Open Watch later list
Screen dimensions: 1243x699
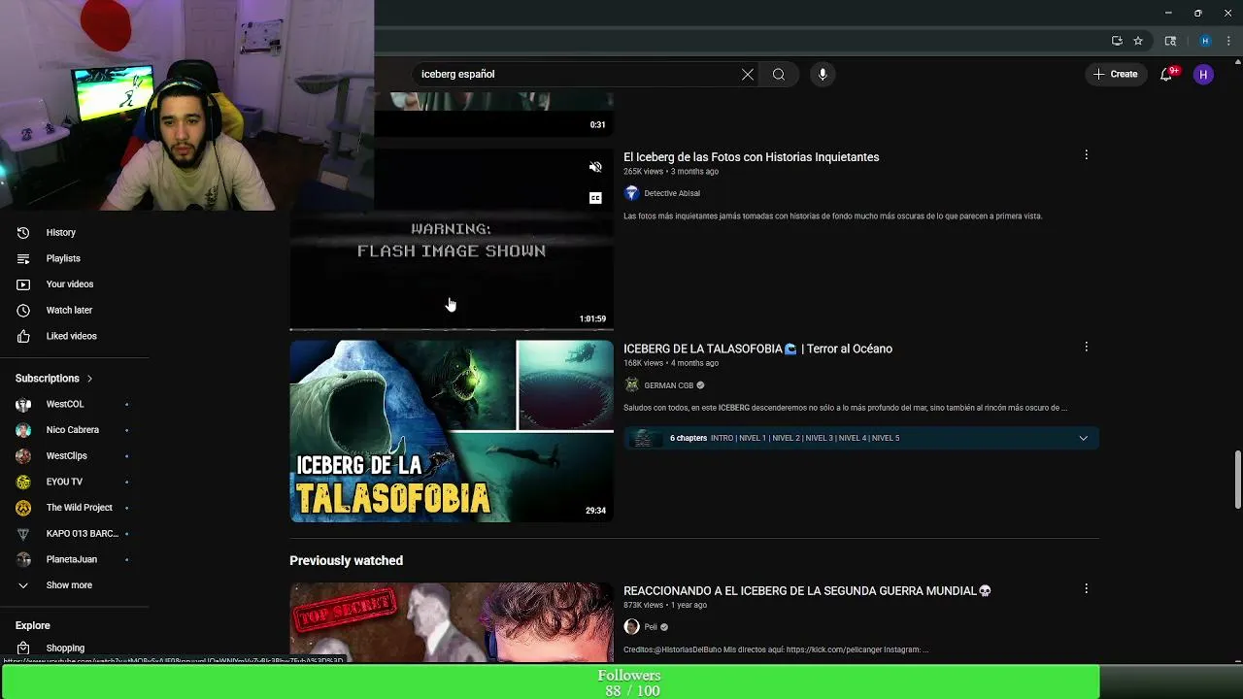click(69, 311)
